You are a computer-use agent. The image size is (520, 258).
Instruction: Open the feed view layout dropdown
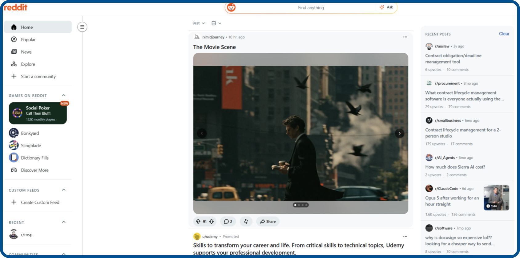point(216,23)
